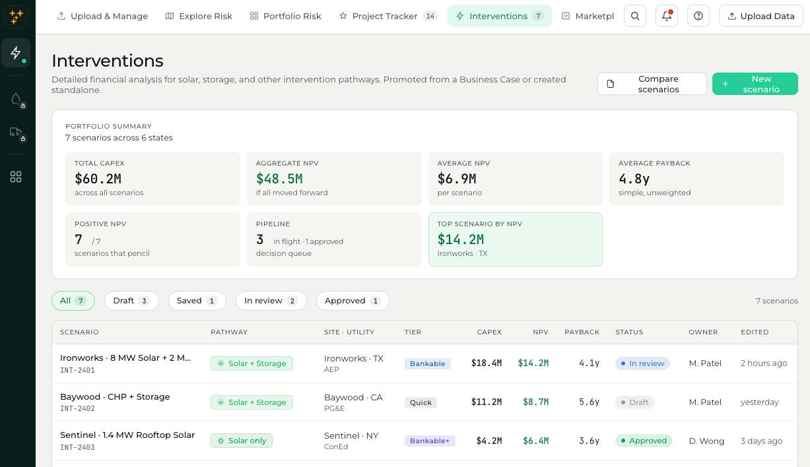Filter scenarios by Draft
810x467 pixels.
coord(131,301)
